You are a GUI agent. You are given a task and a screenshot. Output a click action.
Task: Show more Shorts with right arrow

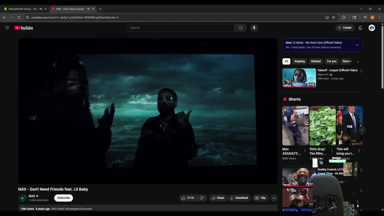point(362,130)
